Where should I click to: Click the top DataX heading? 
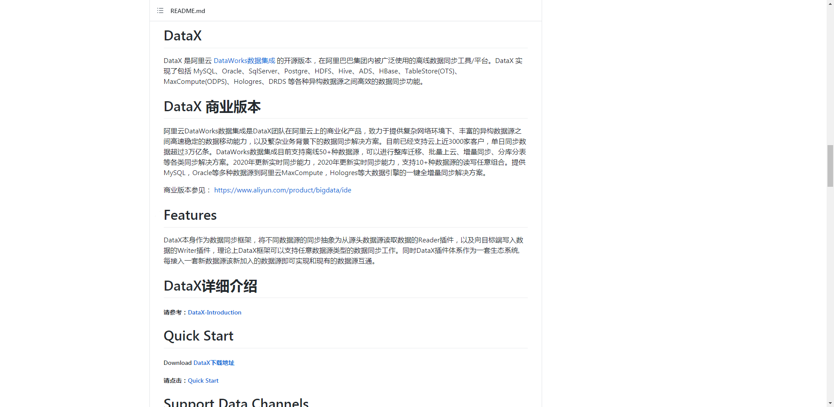pyautogui.click(x=182, y=36)
